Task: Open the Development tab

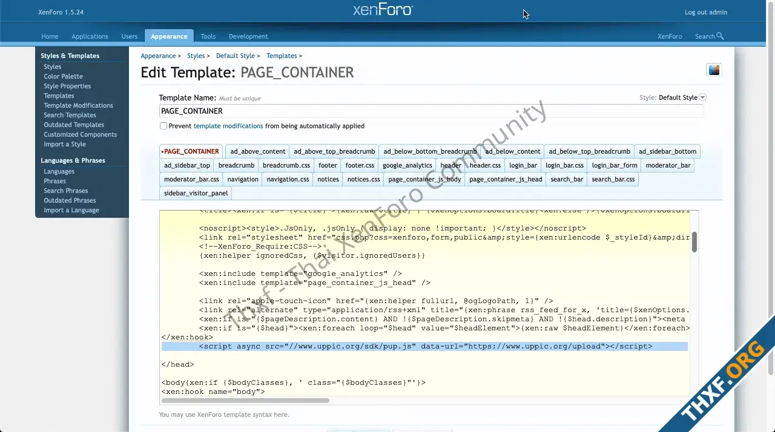Action: click(x=248, y=36)
